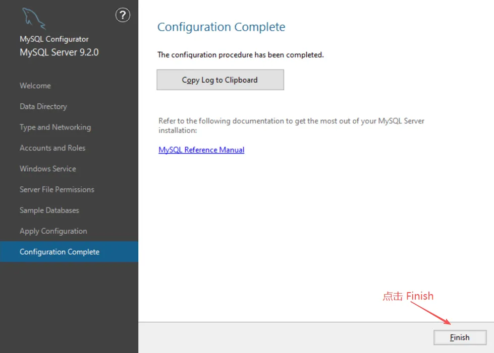Select the Accounts and Roles step
Image resolution: width=494 pixels, height=353 pixels.
[52, 148]
